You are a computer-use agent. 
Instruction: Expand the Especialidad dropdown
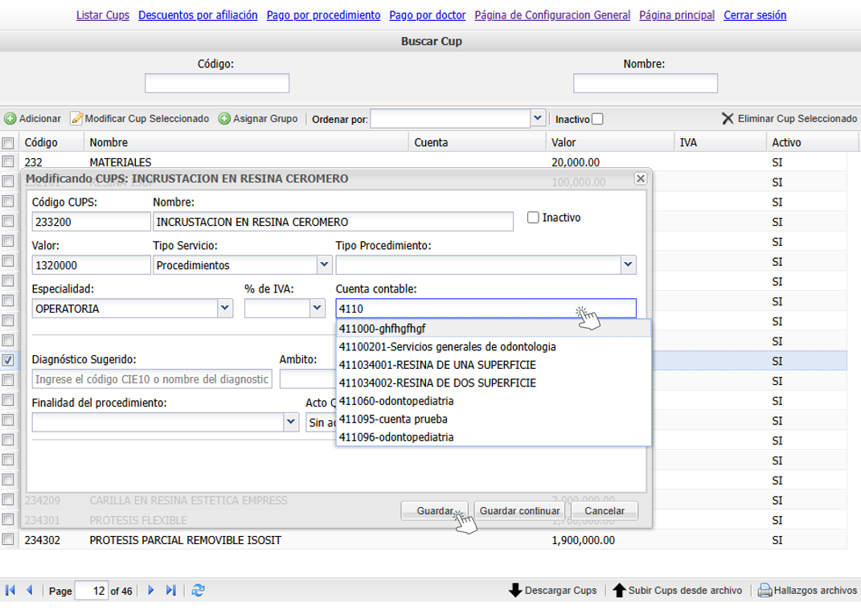tap(224, 309)
